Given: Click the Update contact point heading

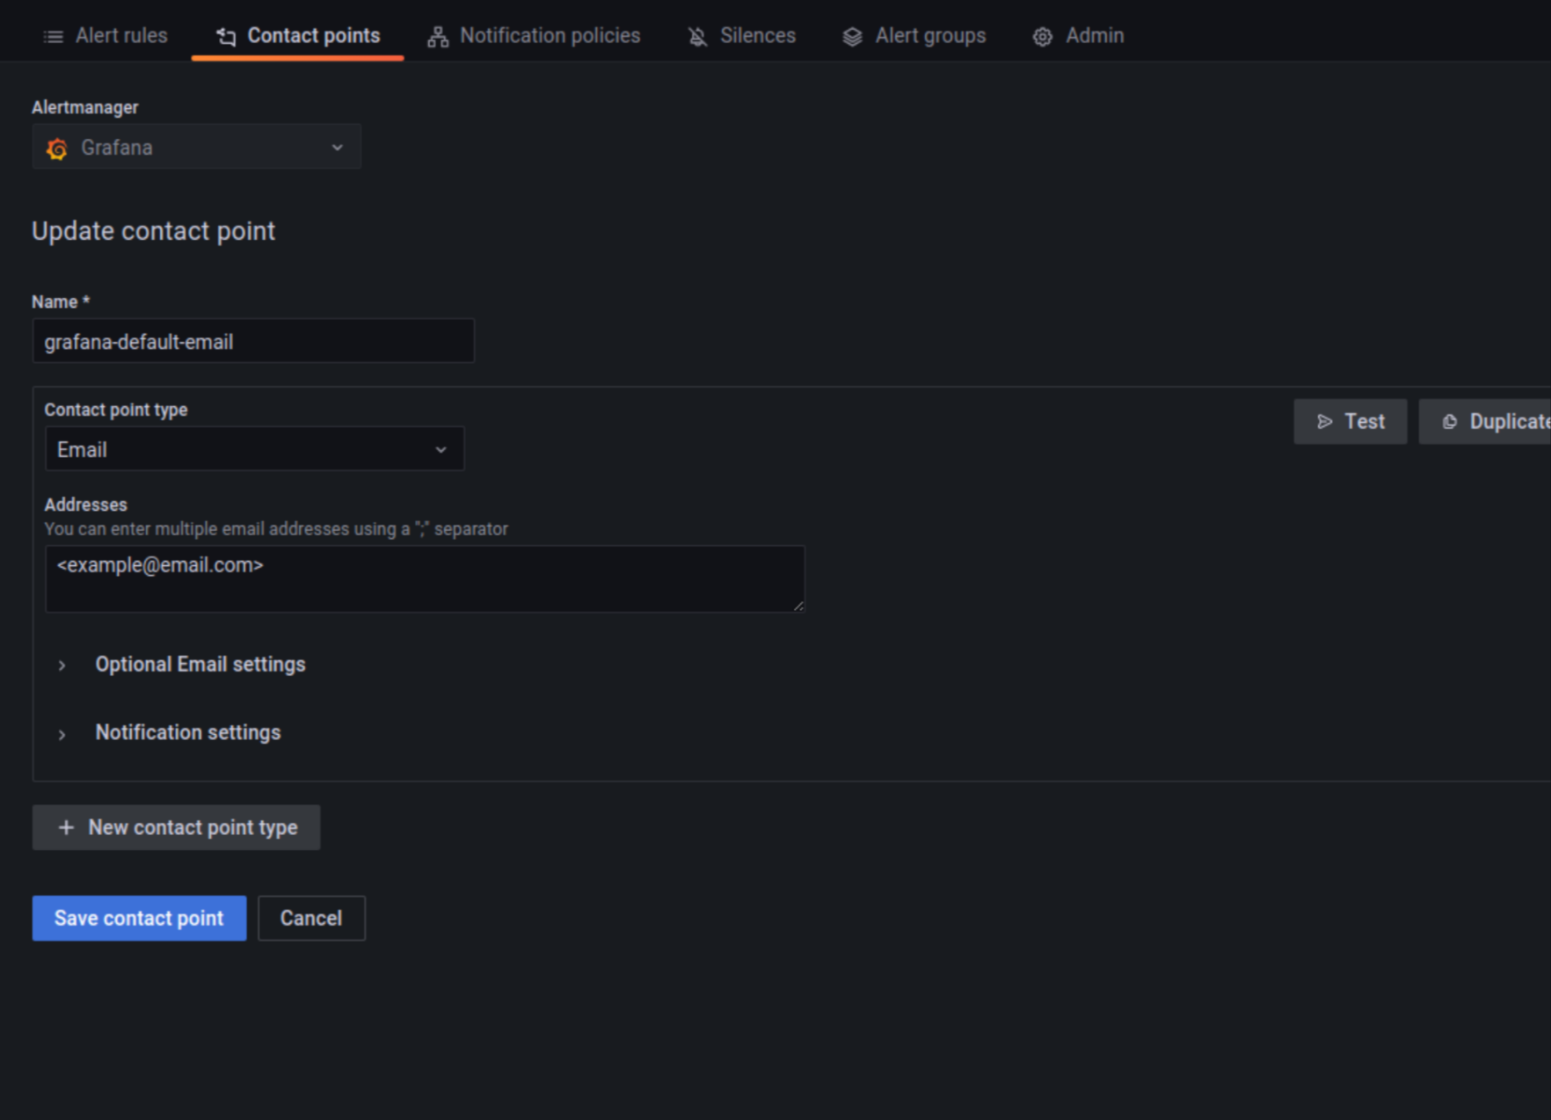Looking at the screenshot, I should click(154, 230).
